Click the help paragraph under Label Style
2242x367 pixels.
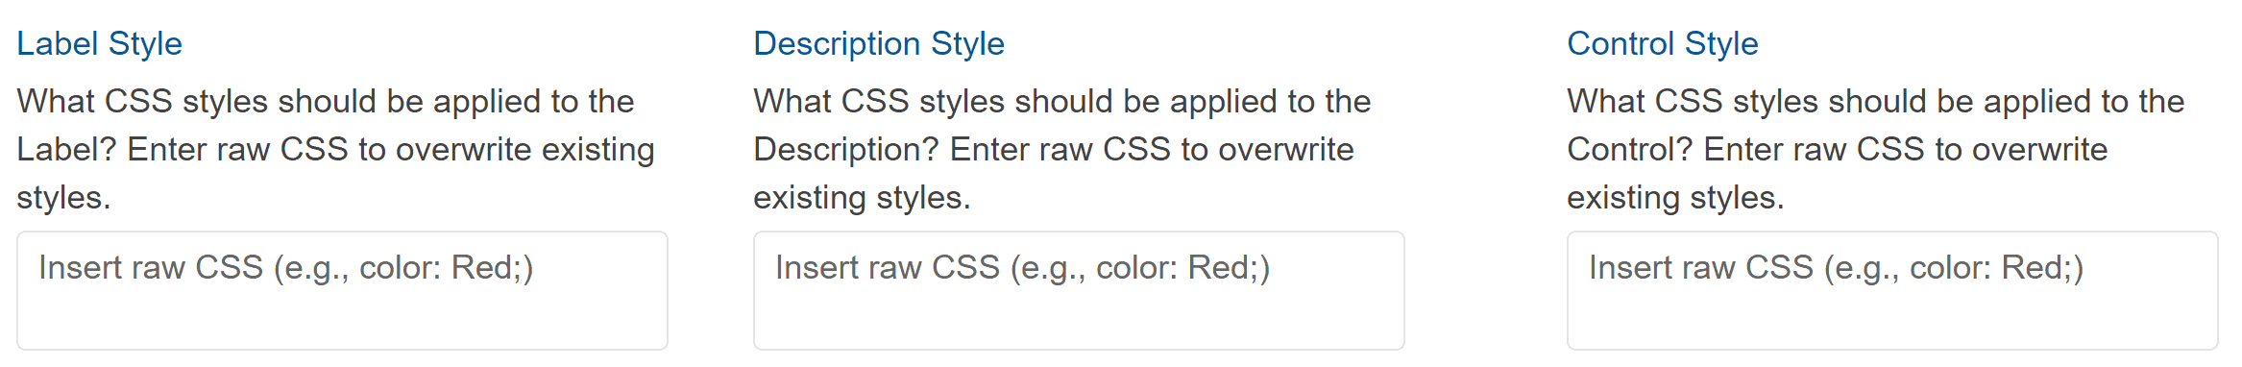click(336, 149)
